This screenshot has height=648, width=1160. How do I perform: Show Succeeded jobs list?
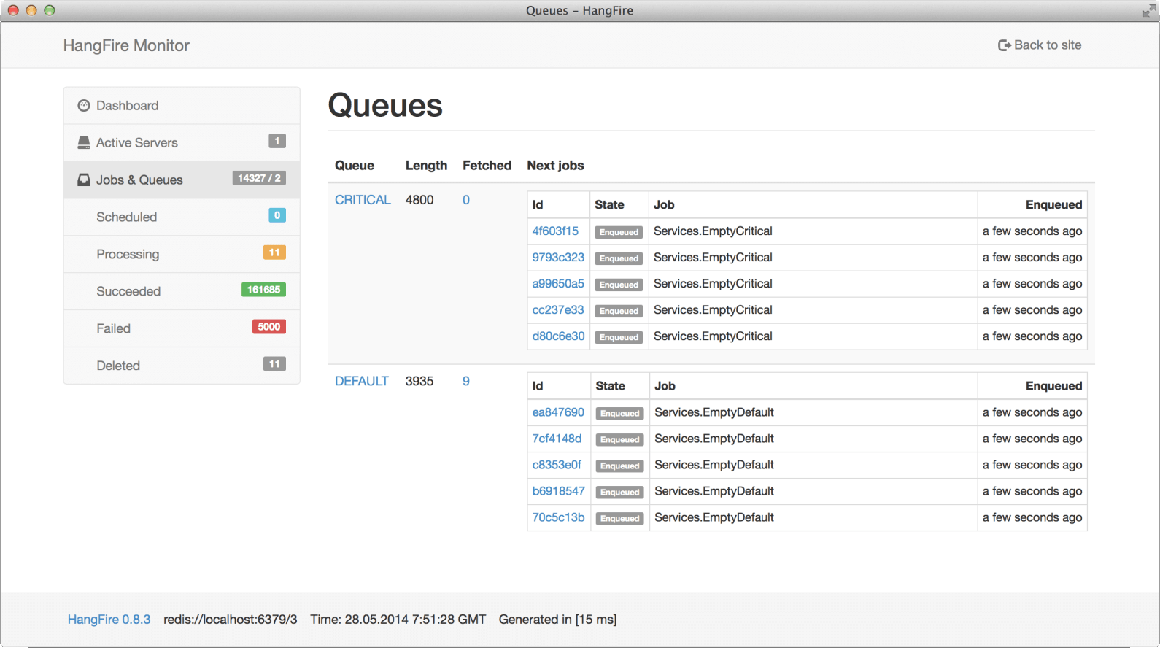coord(182,292)
